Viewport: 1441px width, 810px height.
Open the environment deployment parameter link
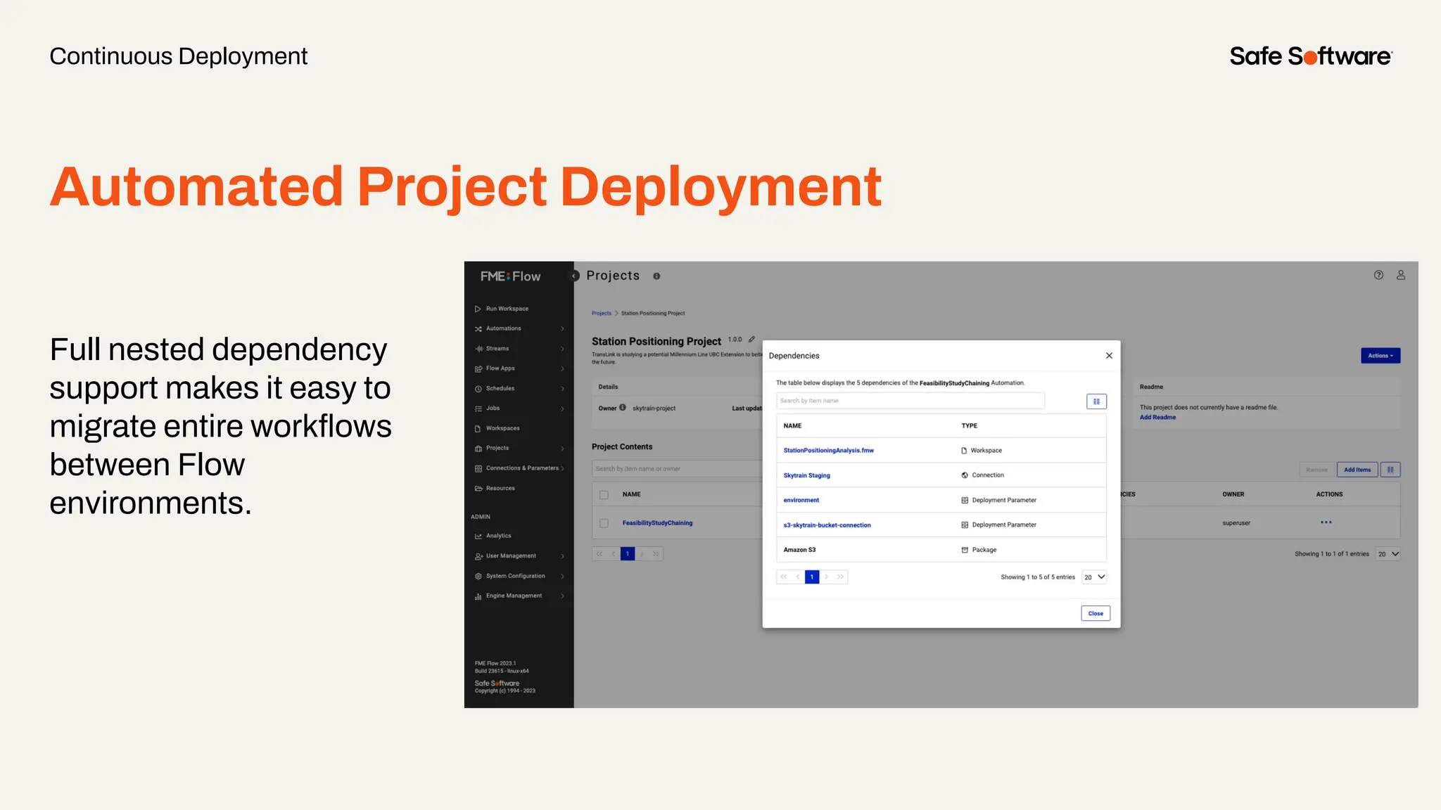click(801, 501)
